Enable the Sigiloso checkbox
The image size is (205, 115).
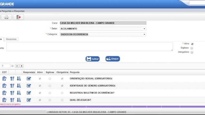tap(192, 48)
